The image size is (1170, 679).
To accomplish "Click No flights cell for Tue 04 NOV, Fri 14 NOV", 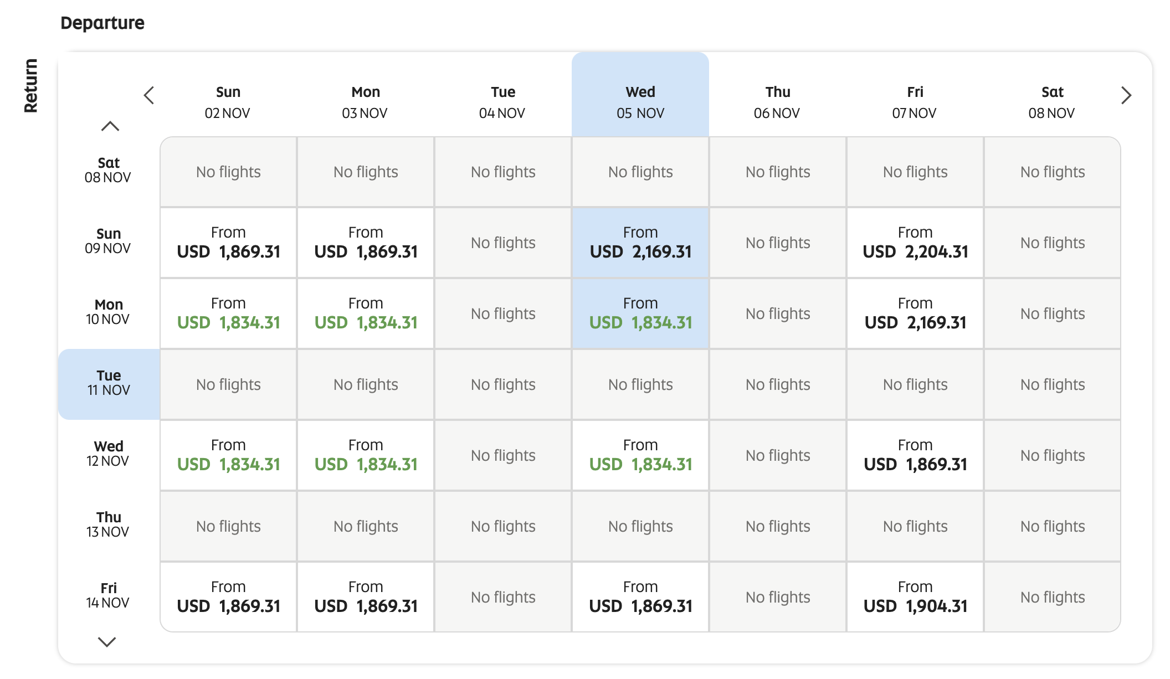I will pos(503,597).
